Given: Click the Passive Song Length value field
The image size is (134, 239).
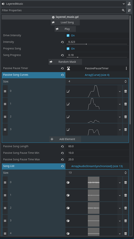Looking at the screenshot, I should click(97, 146).
